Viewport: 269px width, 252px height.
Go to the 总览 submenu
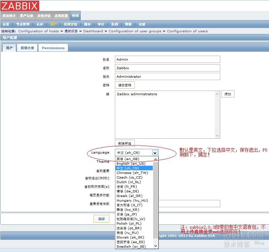click(x=6, y=24)
